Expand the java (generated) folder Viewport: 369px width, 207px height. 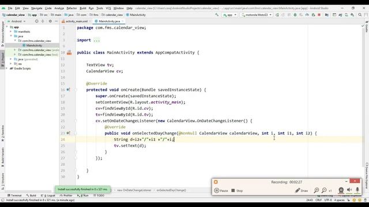tap(11, 59)
